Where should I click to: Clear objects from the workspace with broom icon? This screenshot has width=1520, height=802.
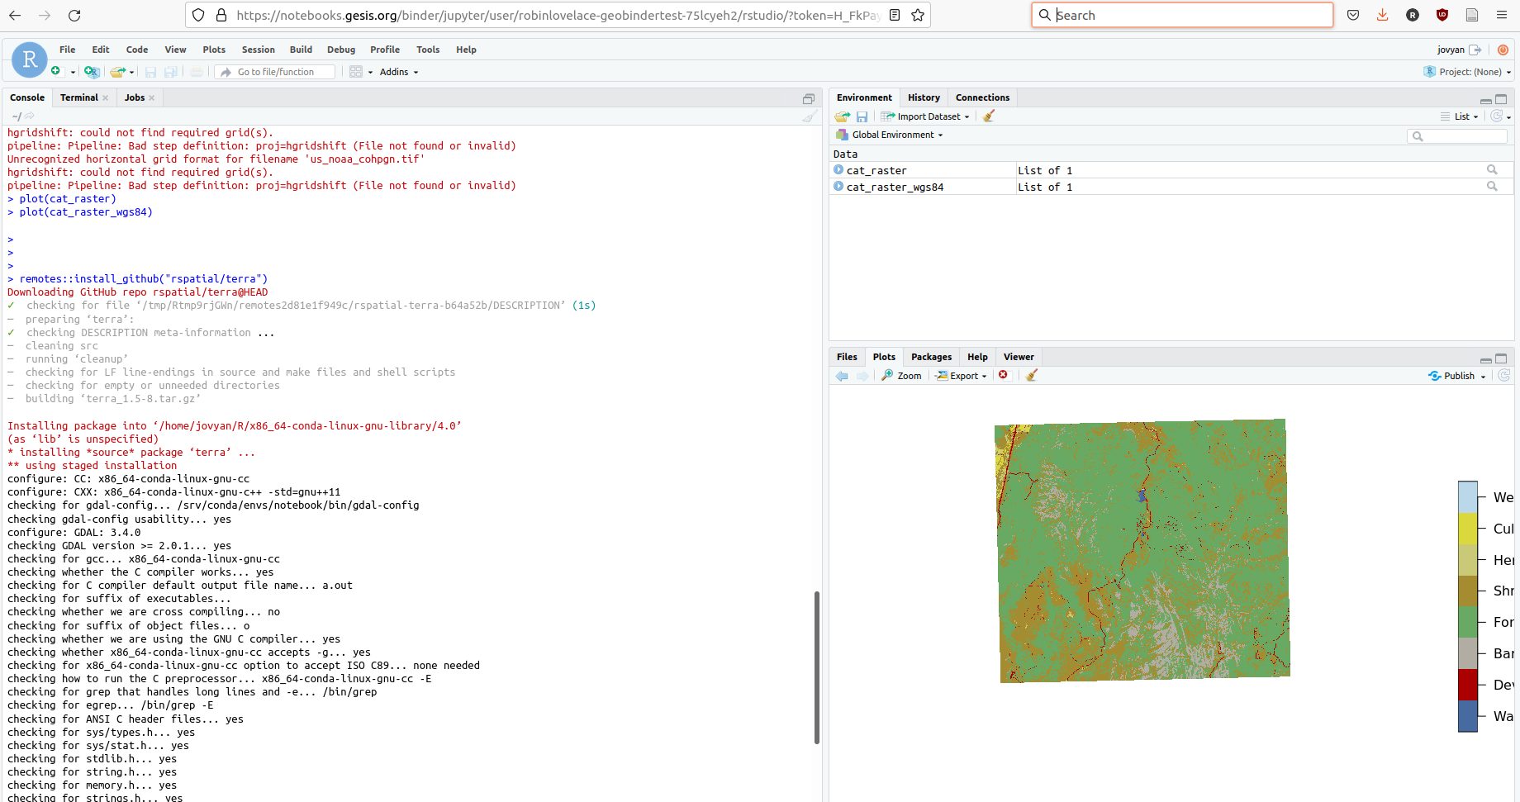point(988,116)
